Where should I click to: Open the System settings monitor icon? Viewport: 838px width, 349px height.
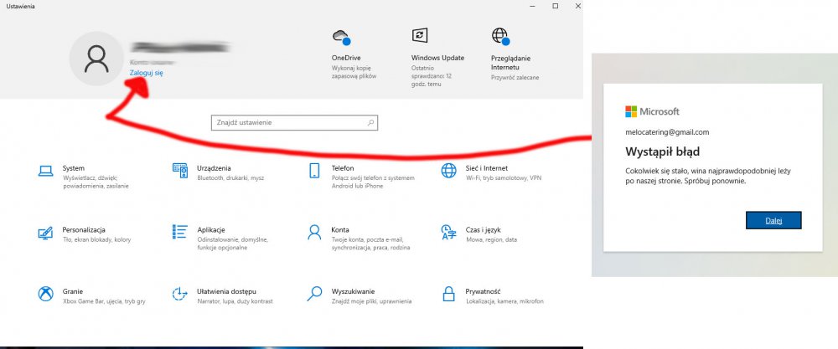coord(45,171)
